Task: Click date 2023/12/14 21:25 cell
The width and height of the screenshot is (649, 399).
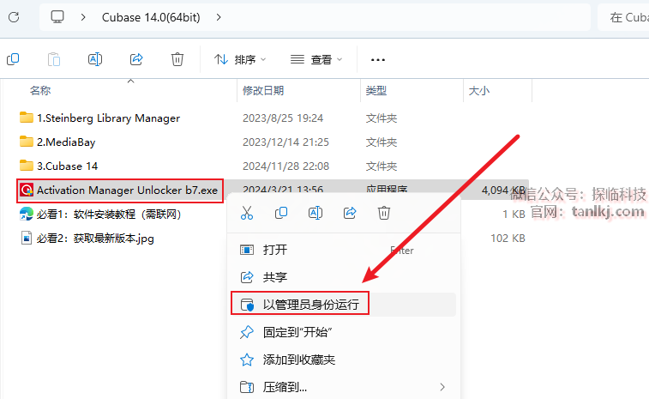Action: (x=285, y=142)
